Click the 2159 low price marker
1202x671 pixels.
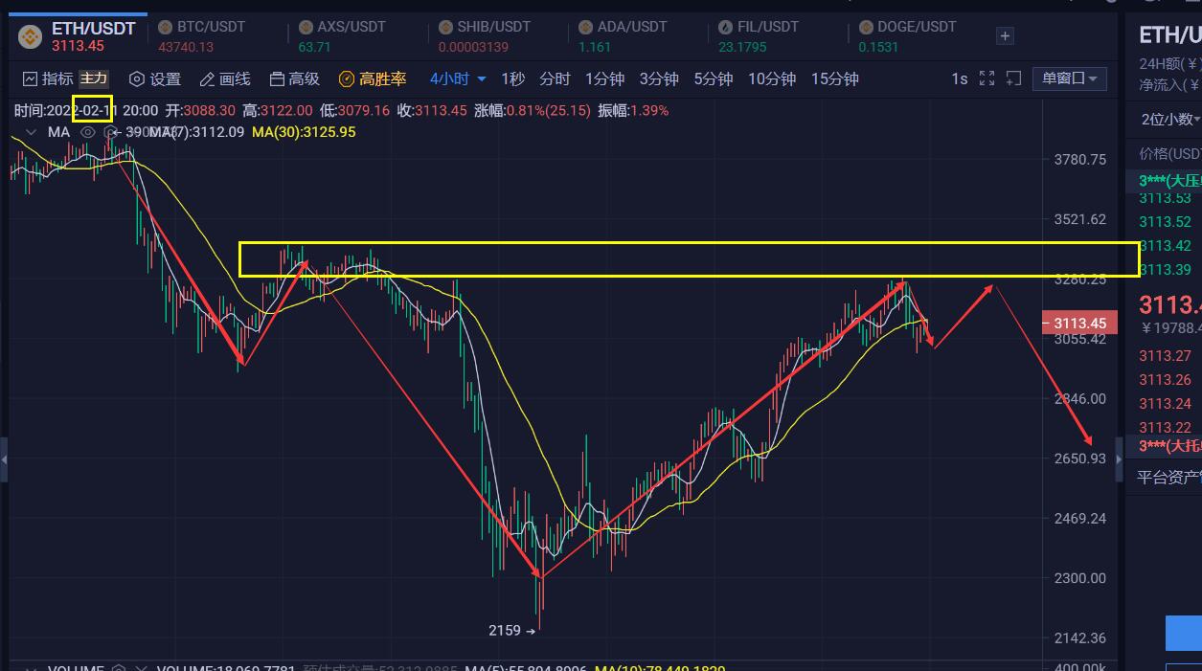pos(504,630)
